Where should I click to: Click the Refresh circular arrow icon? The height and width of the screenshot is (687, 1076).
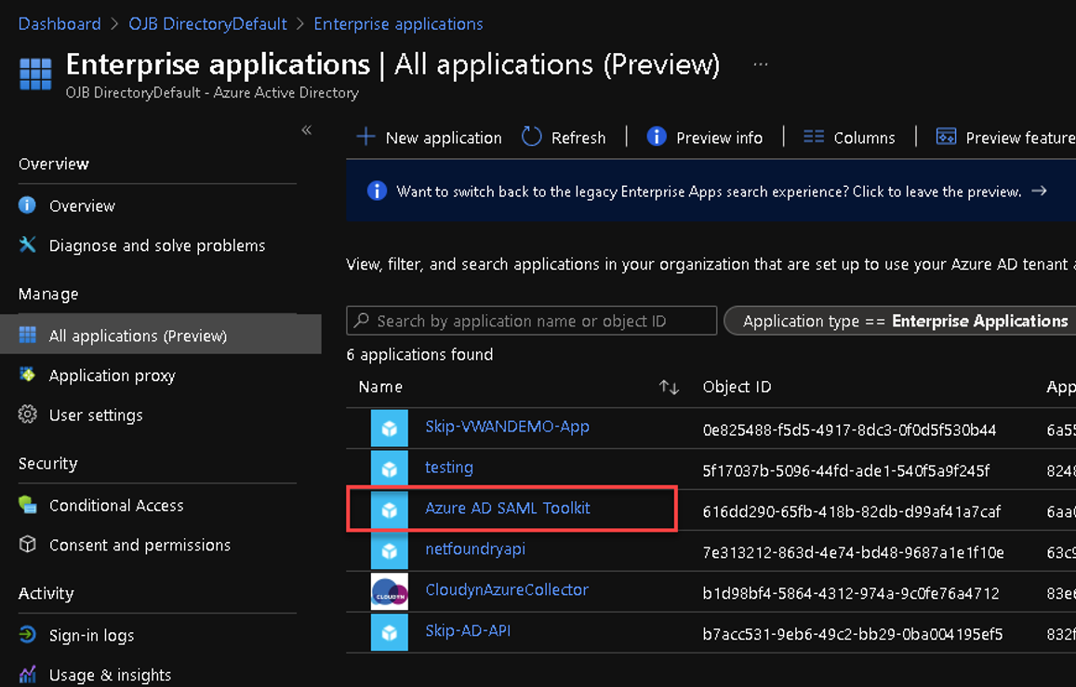coord(531,137)
